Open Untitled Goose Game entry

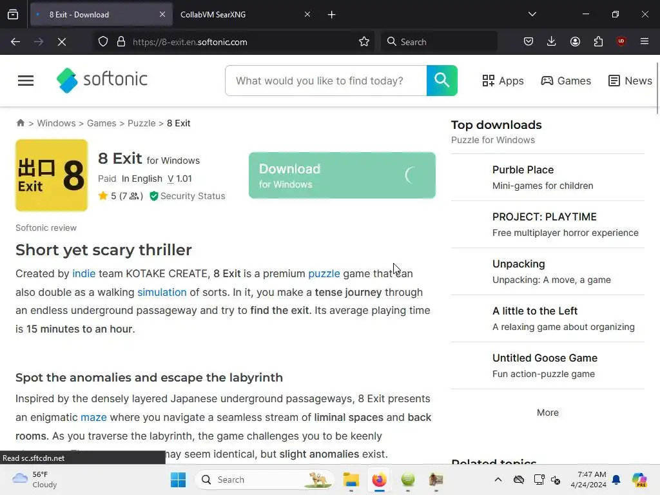[548, 366]
